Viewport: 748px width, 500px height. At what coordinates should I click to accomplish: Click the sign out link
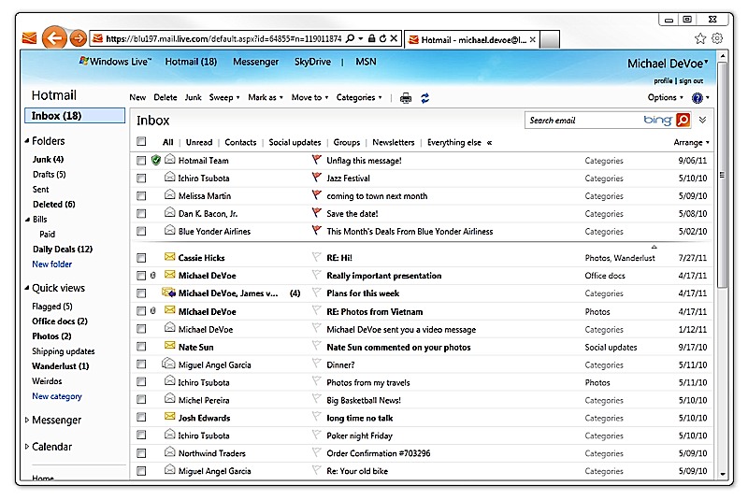(691, 81)
